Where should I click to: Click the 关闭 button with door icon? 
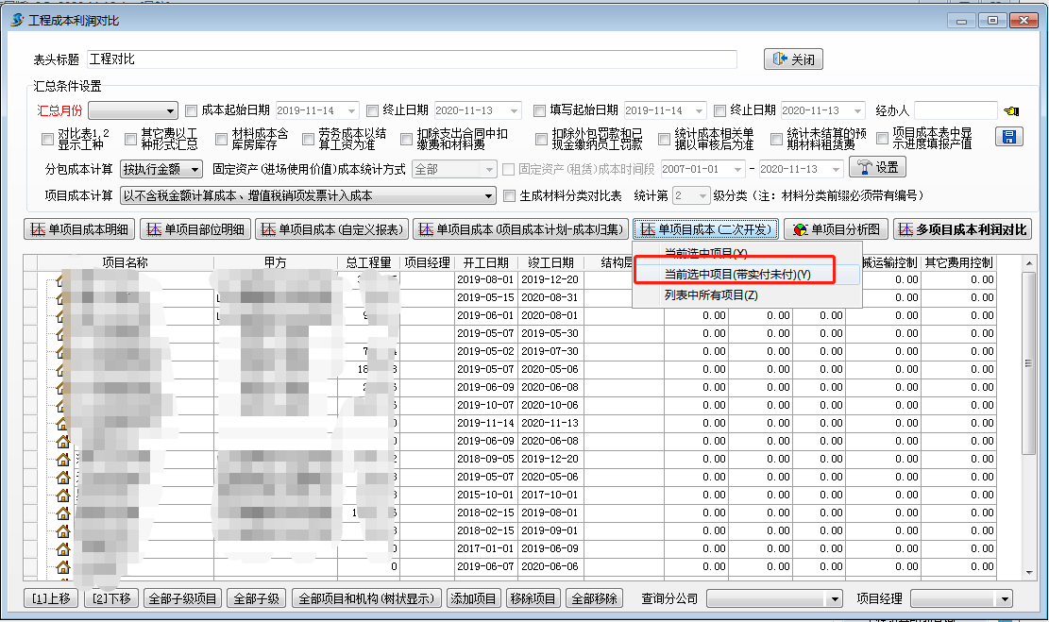[x=793, y=59]
